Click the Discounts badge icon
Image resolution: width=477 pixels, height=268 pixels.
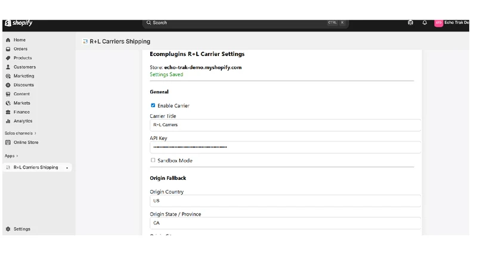coord(8,85)
